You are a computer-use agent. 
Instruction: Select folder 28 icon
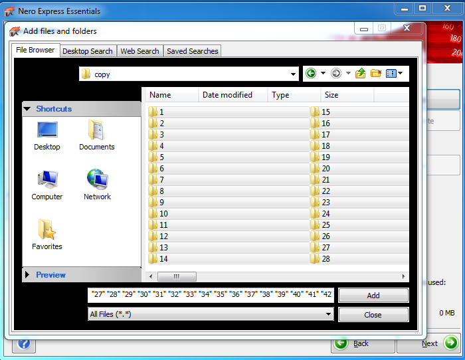click(x=315, y=258)
